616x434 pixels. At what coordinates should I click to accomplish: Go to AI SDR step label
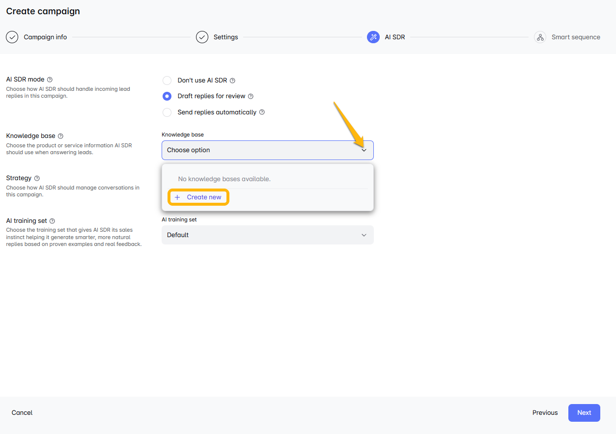pyautogui.click(x=395, y=37)
